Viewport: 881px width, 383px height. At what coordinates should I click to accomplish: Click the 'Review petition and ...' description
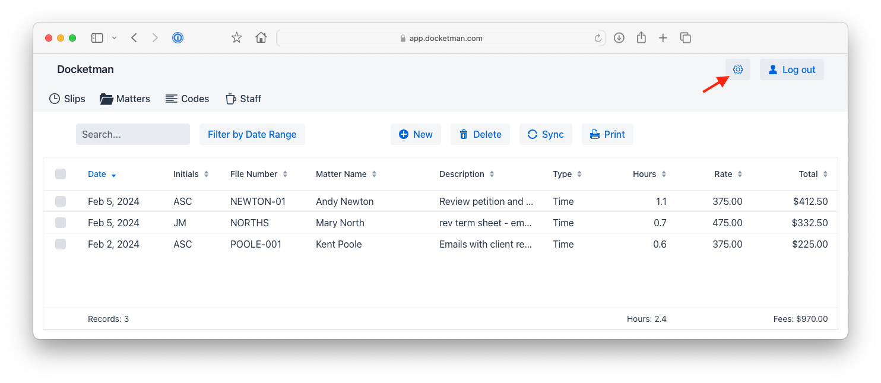click(486, 201)
